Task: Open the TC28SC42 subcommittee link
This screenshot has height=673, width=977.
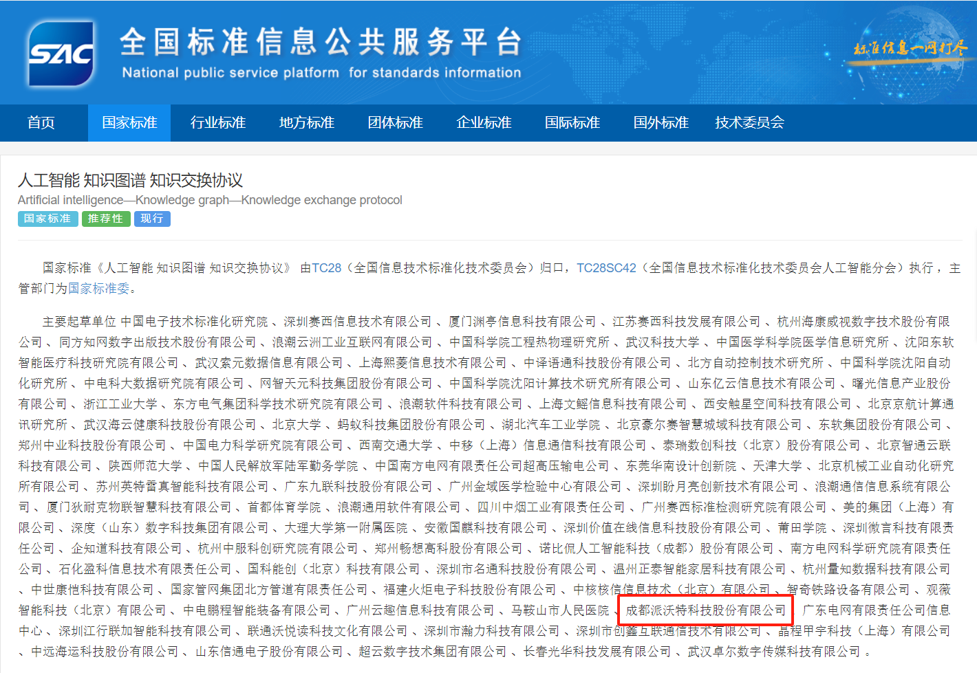Action: pyautogui.click(x=606, y=268)
